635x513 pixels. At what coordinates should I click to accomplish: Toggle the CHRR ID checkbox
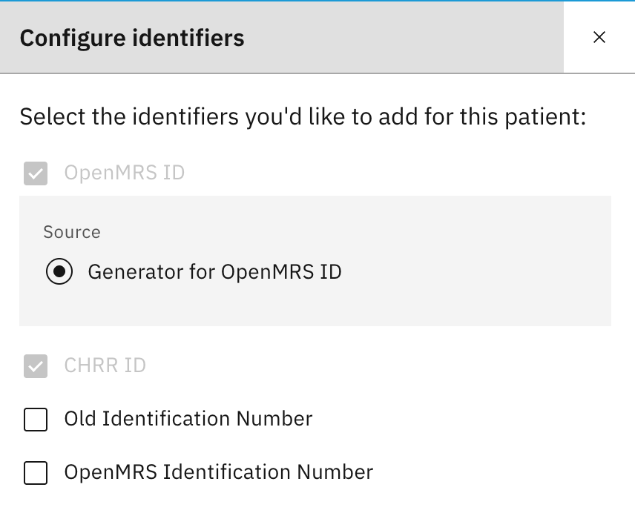(36, 366)
